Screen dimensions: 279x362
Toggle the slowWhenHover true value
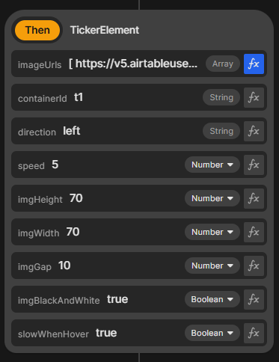(x=106, y=333)
